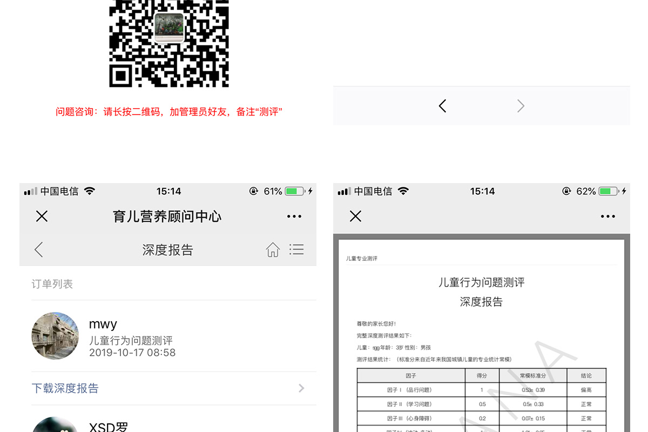Tap mwy's profile avatar

coord(55,336)
